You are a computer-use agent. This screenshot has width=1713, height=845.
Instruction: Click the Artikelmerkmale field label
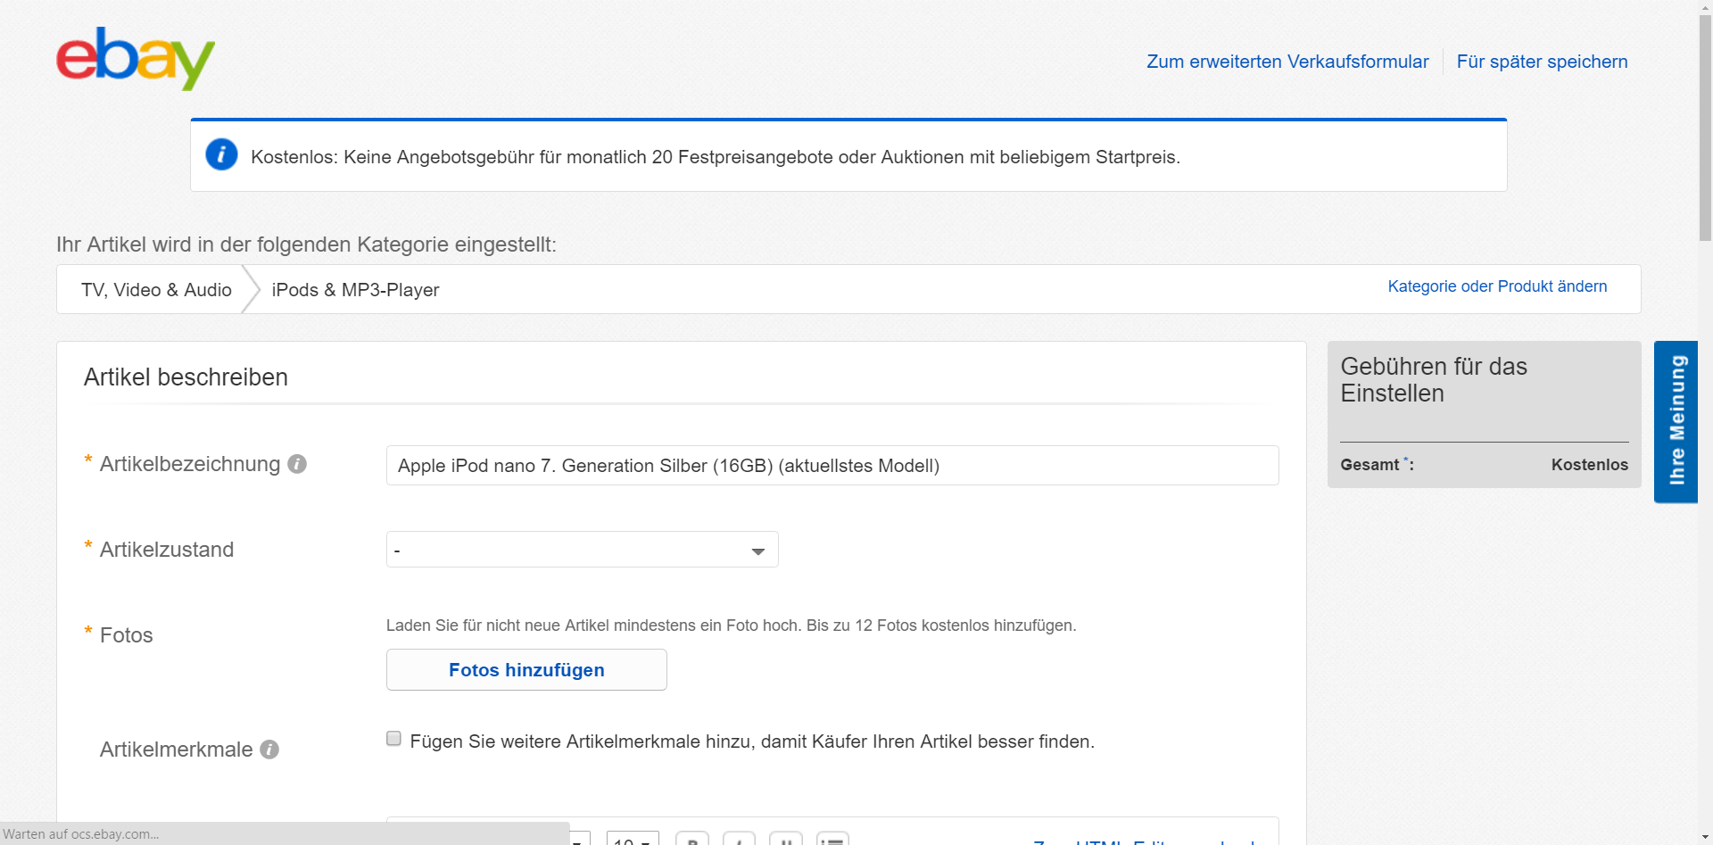coord(177,750)
